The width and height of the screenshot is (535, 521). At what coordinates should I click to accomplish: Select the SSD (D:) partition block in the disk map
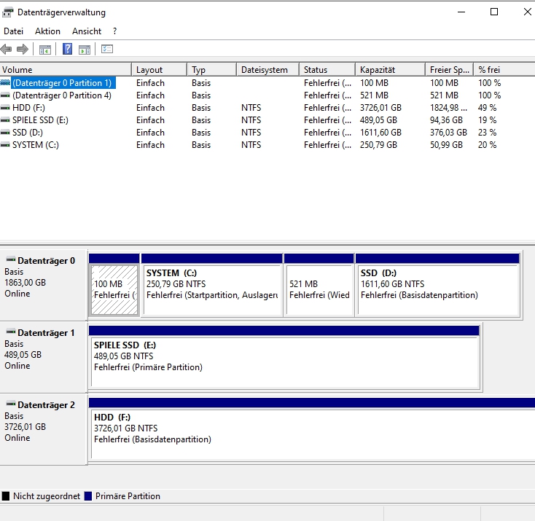pyautogui.click(x=438, y=290)
